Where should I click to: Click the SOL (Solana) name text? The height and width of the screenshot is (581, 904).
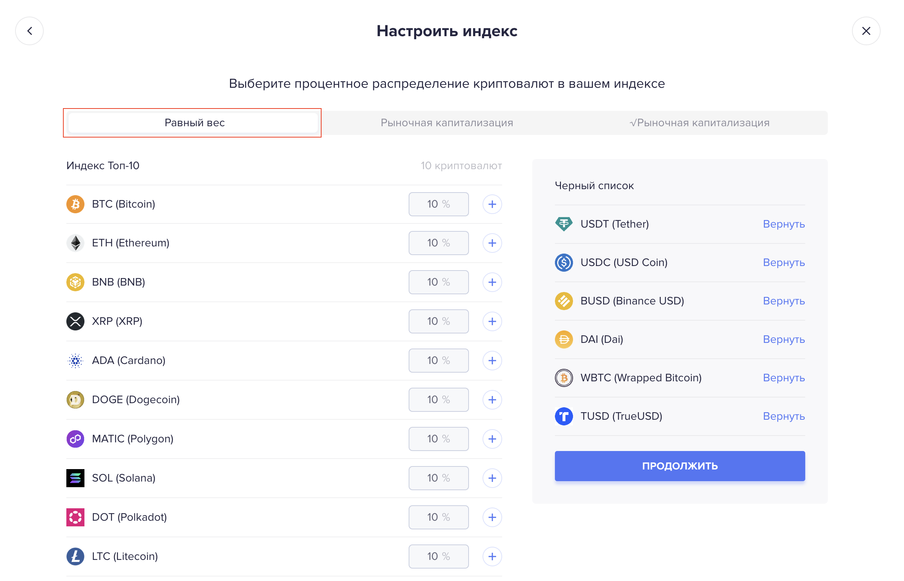[124, 479]
